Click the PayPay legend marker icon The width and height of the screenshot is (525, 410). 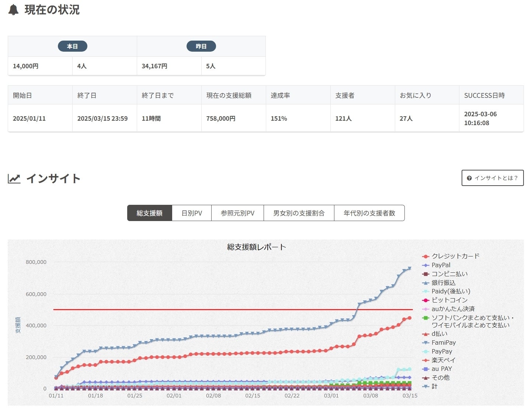(426, 351)
